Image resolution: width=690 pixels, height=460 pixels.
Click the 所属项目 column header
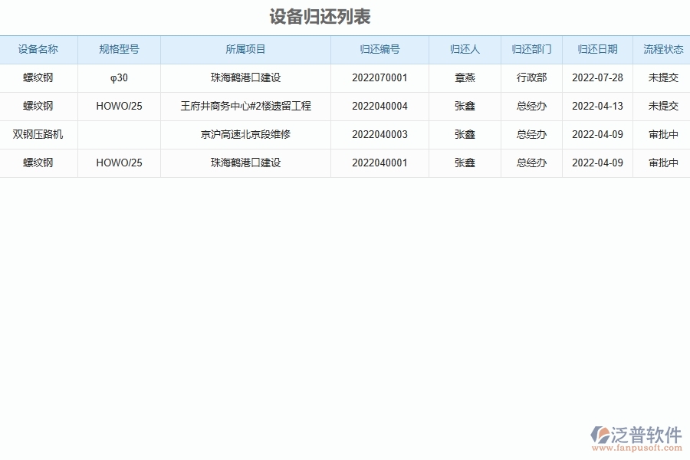pyautogui.click(x=245, y=49)
